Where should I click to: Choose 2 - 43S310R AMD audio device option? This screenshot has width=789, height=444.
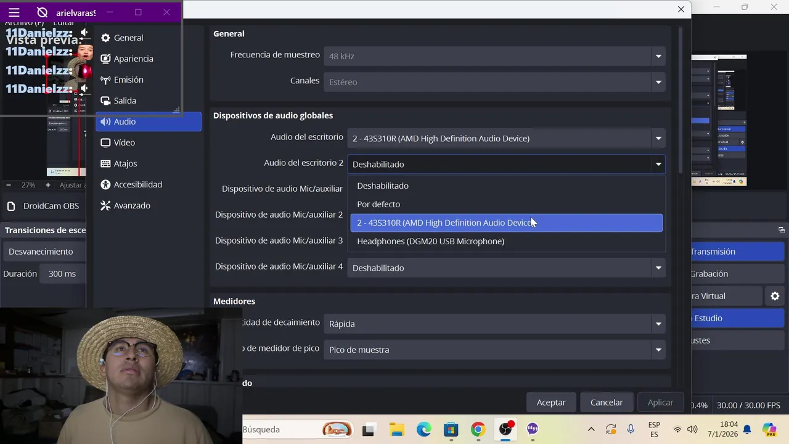point(506,223)
